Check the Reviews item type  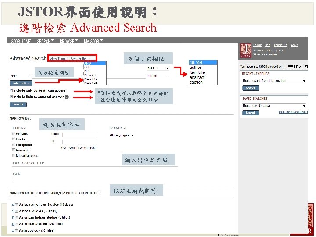tap(14, 150)
